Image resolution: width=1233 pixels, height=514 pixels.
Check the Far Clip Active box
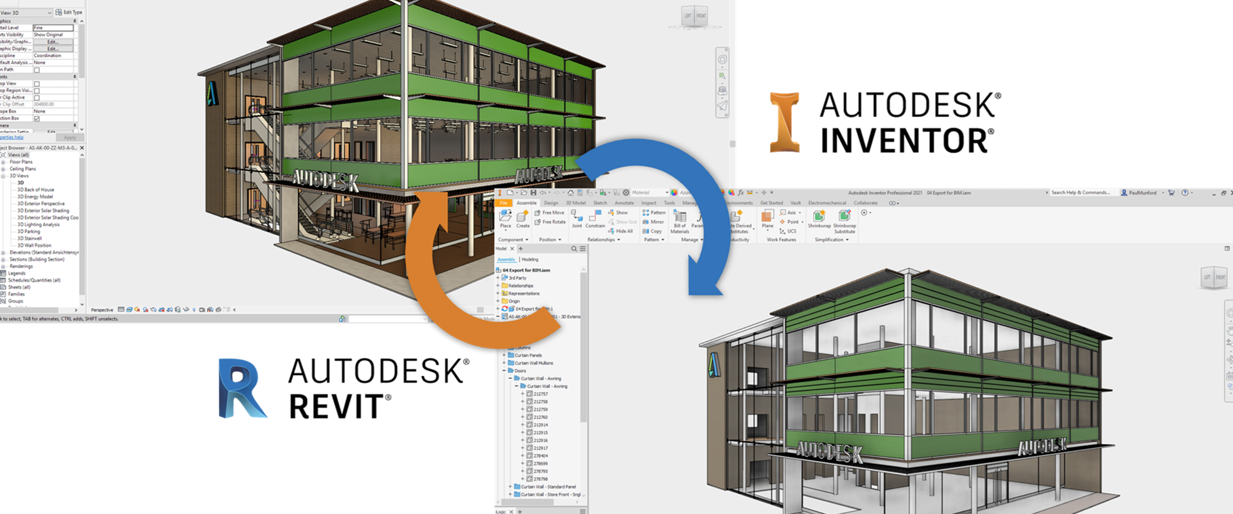click(37, 98)
